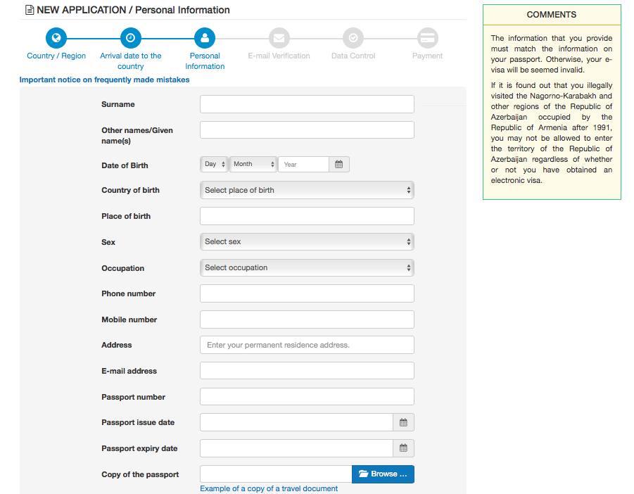Focus the Surname text field
Viewport: 634px width, 494px height.
point(307,104)
